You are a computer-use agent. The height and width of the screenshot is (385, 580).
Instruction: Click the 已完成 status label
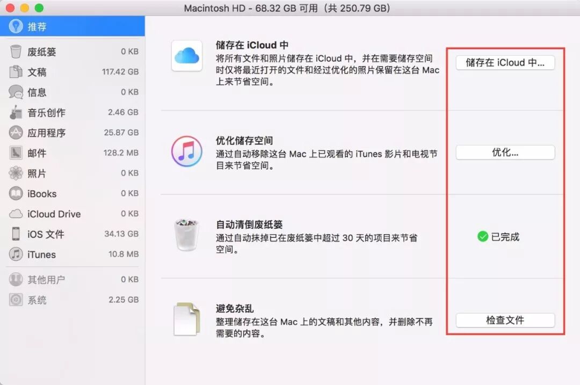[505, 237]
